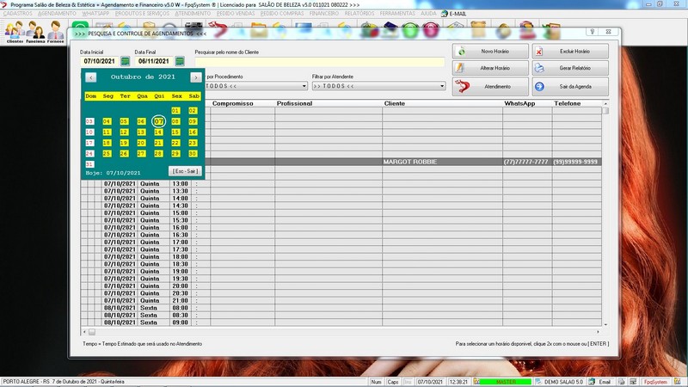Click the Alterar Horário button
The image size is (688, 387).
[490, 68]
